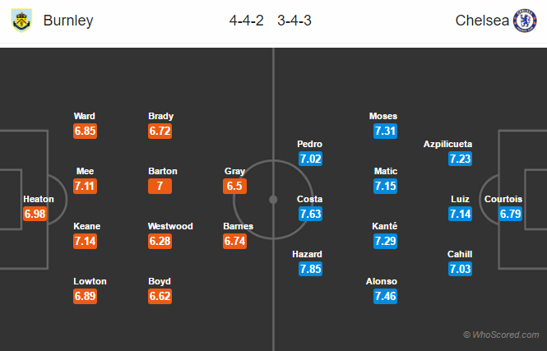The width and height of the screenshot is (547, 351).
Task: Click the WhoScored.com watermark link
Action: (x=502, y=335)
